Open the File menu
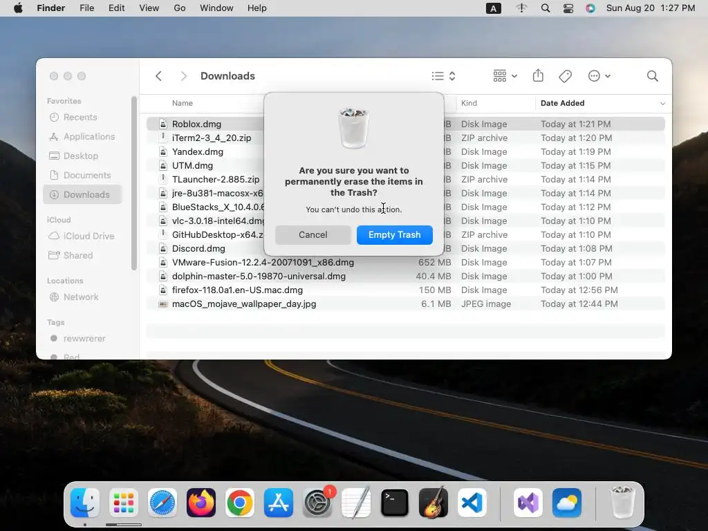This screenshot has height=531, width=708. pyautogui.click(x=86, y=8)
